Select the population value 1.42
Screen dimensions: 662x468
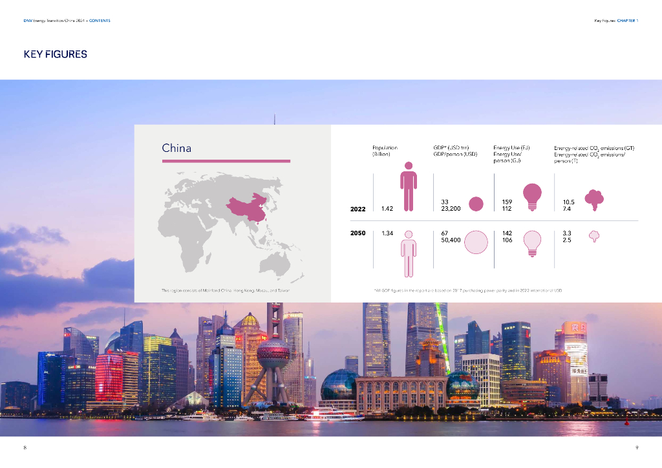387,209
